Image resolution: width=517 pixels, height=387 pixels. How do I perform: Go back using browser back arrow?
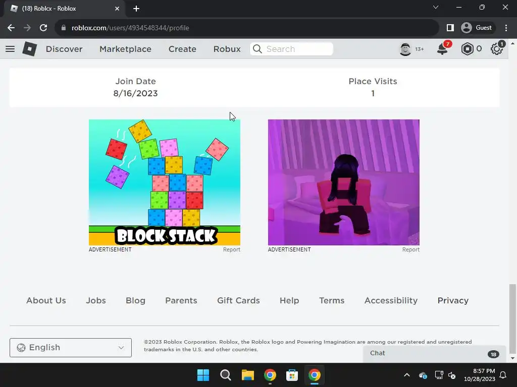(x=11, y=28)
